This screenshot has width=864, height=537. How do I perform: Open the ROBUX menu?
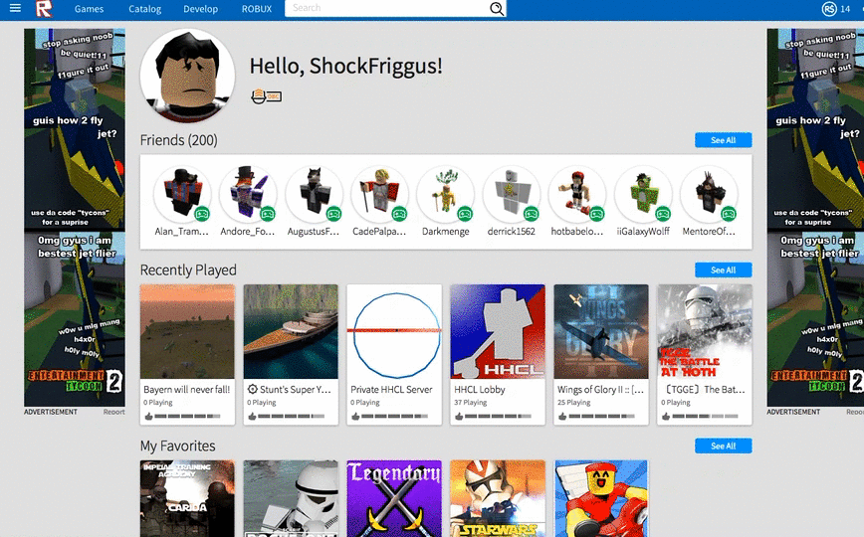[257, 9]
